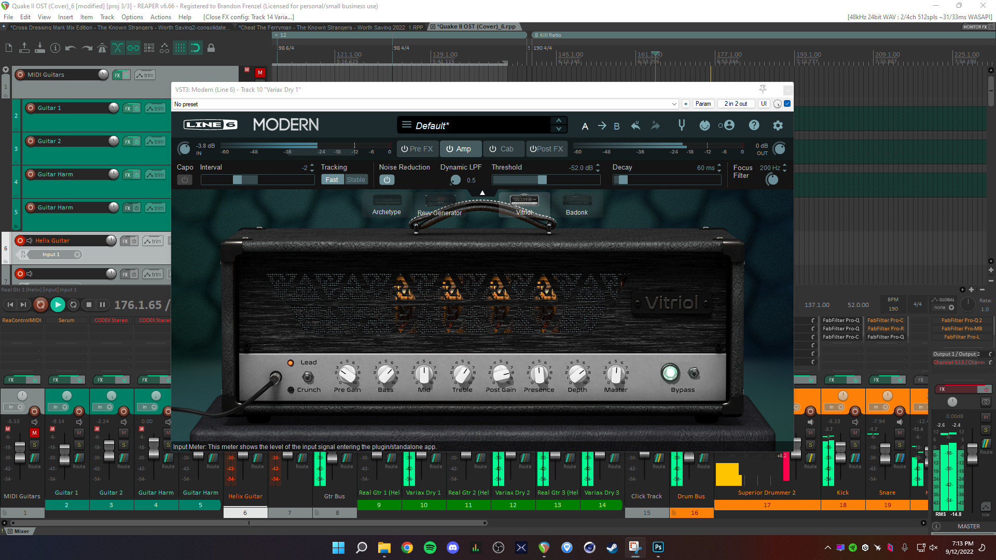Click the UI button in FX window
Viewport: 996px width, 560px height.
[764, 104]
